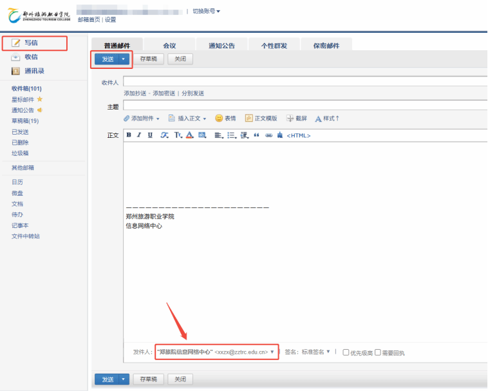Click the top 存草稿 button
The width and height of the screenshot is (488, 391).
148,59
